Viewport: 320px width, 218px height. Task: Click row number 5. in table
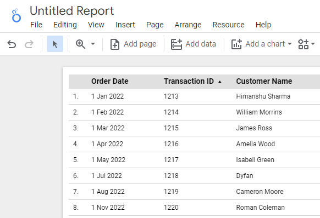pyautogui.click(x=76, y=159)
